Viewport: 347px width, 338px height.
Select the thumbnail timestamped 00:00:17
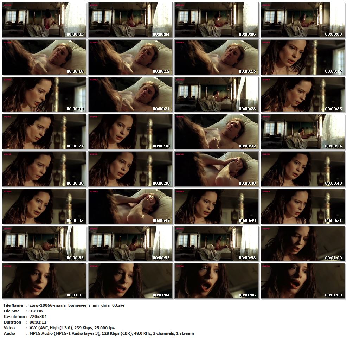click(303, 57)
